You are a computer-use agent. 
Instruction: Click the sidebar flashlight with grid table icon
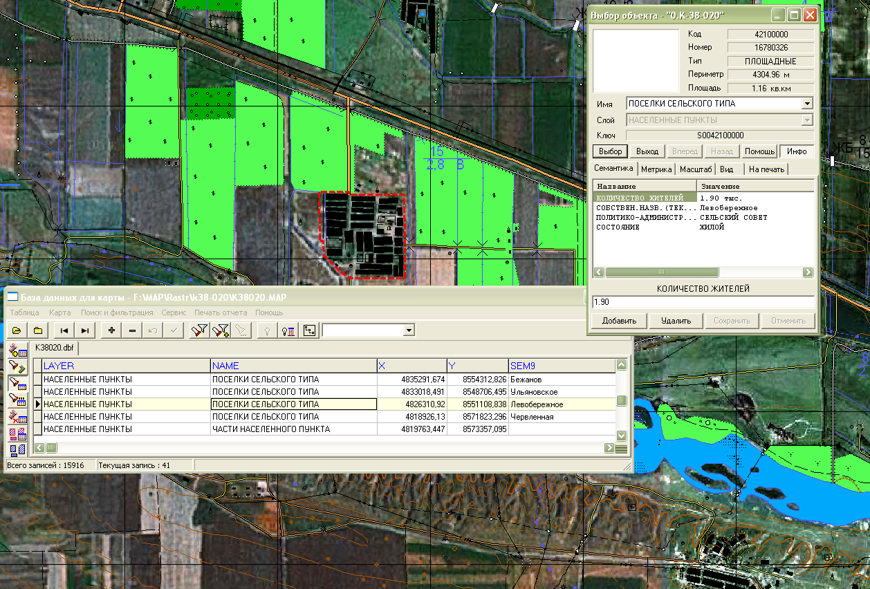[17, 400]
